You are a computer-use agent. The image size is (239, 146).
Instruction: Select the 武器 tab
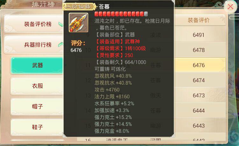[x=37, y=66]
